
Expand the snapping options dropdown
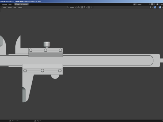(x=85, y=7)
